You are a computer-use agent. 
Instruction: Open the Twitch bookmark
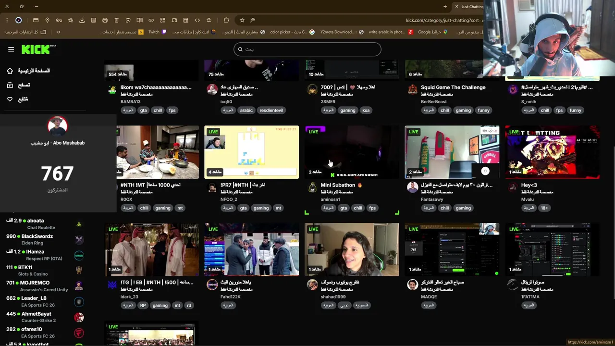(158, 32)
